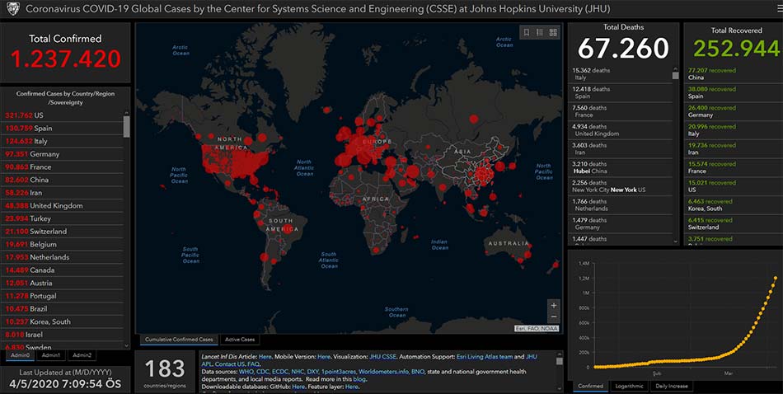Viewport: 783px width, 394px height.
Task: Click the Johns Hopkins shield logo
Action: (x=12, y=8)
